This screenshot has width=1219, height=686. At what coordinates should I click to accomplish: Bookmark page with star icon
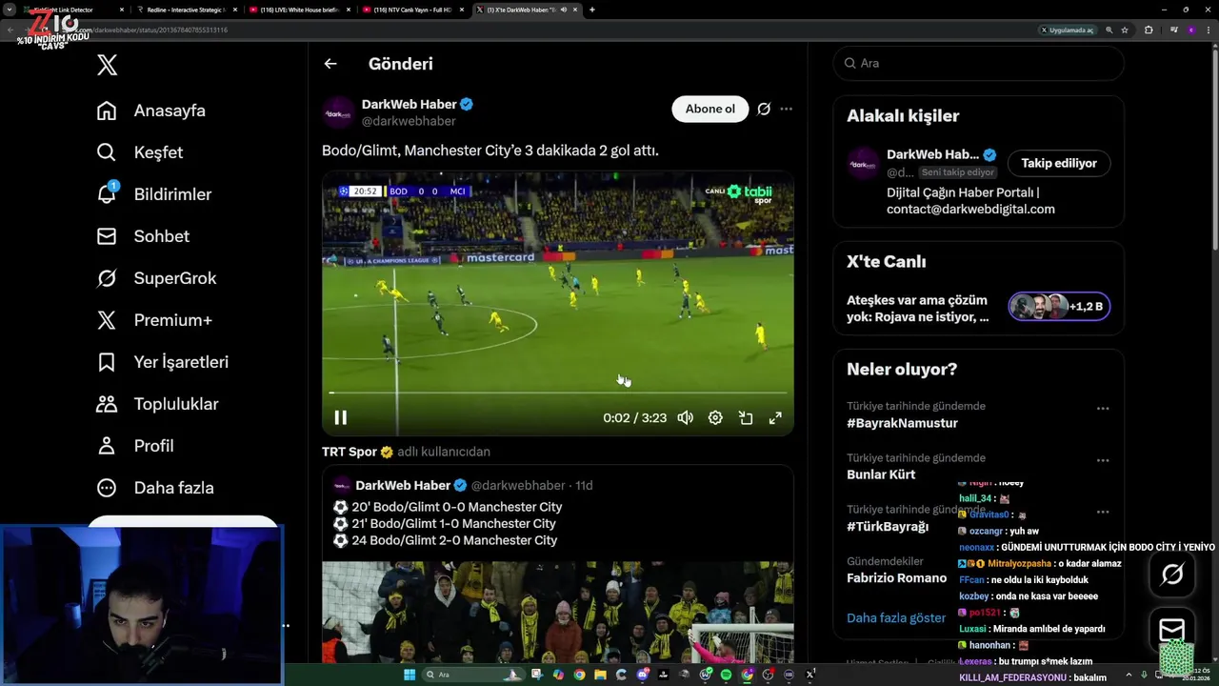click(x=1125, y=30)
